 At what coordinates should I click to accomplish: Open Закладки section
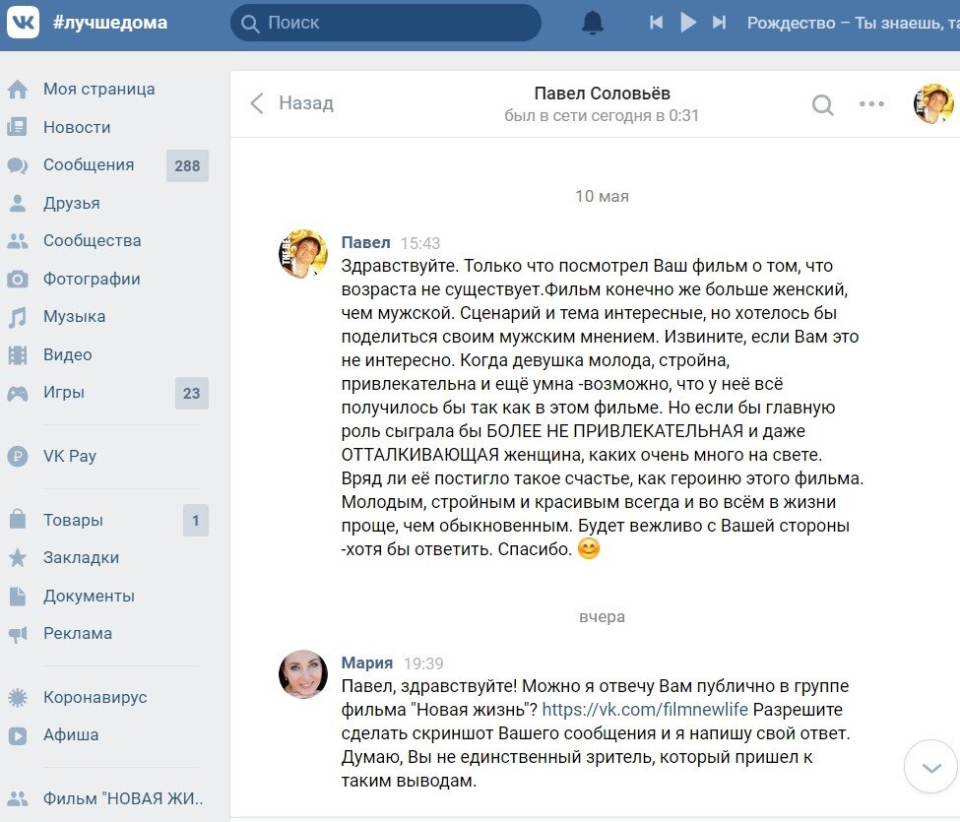[x=81, y=557]
